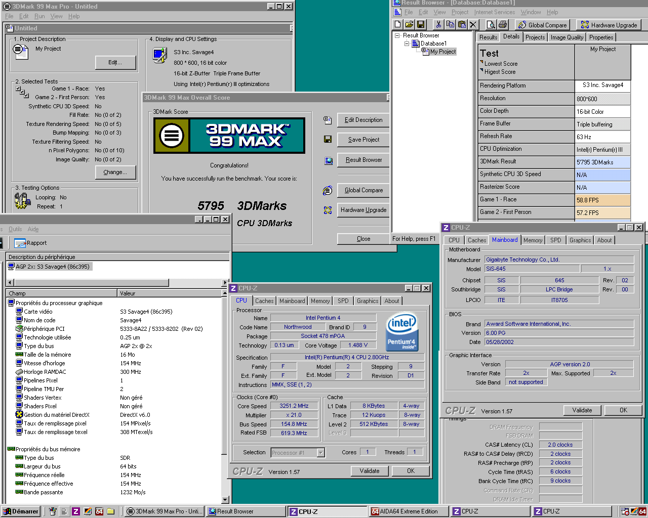Click OK in the CPU-Z mainboard window

pyautogui.click(x=623, y=410)
